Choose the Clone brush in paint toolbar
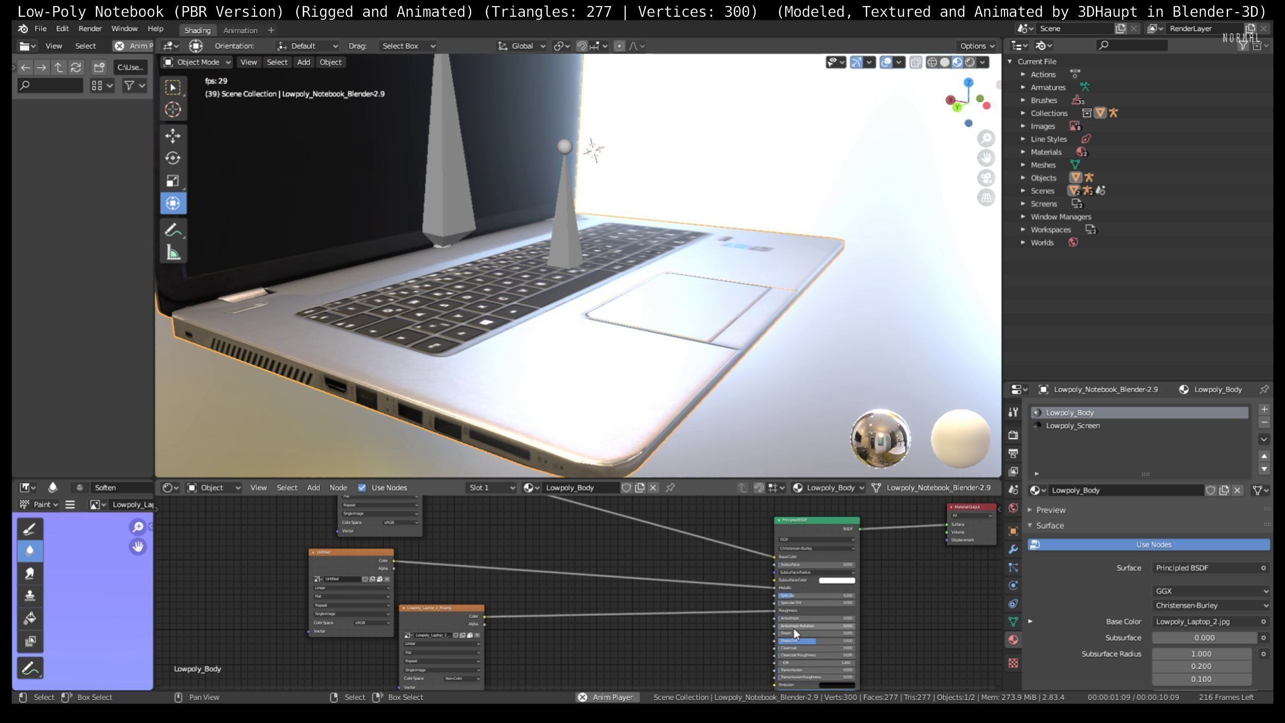The width and height of the screenshot is (1285, 723). (30, 596)
